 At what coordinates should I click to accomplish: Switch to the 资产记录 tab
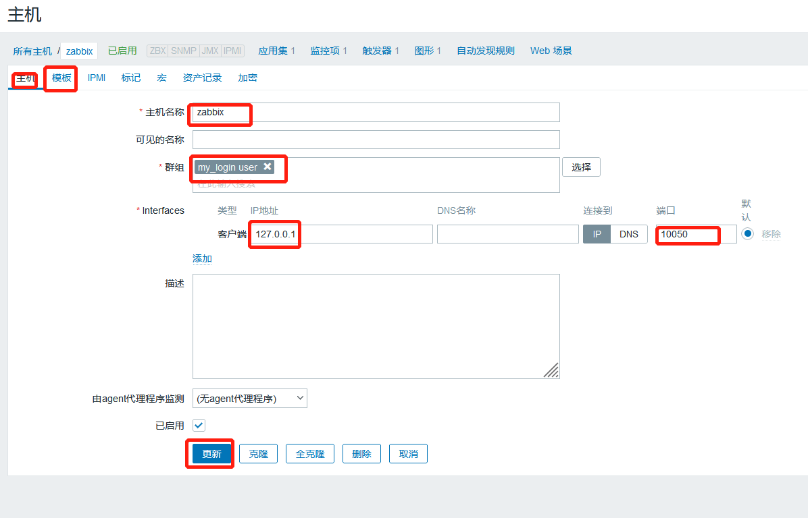tap(202, 78)
